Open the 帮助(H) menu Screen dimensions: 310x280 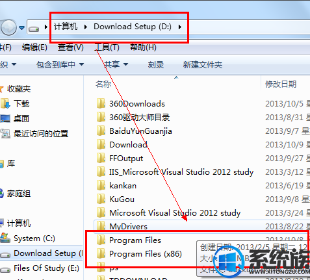143,47
